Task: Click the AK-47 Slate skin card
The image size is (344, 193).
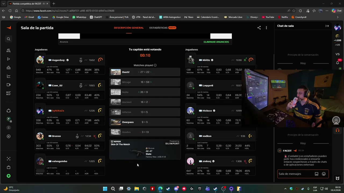Action: (x=145, y=149)
